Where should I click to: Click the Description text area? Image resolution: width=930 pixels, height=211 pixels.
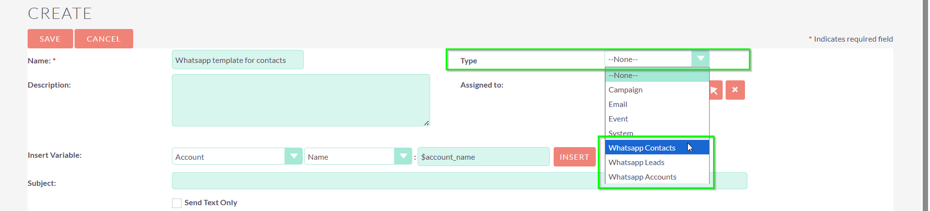click(300, 100)
